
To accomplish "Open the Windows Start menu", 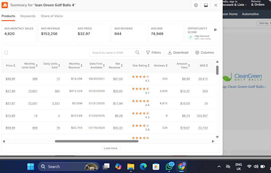I will [31, 167].
